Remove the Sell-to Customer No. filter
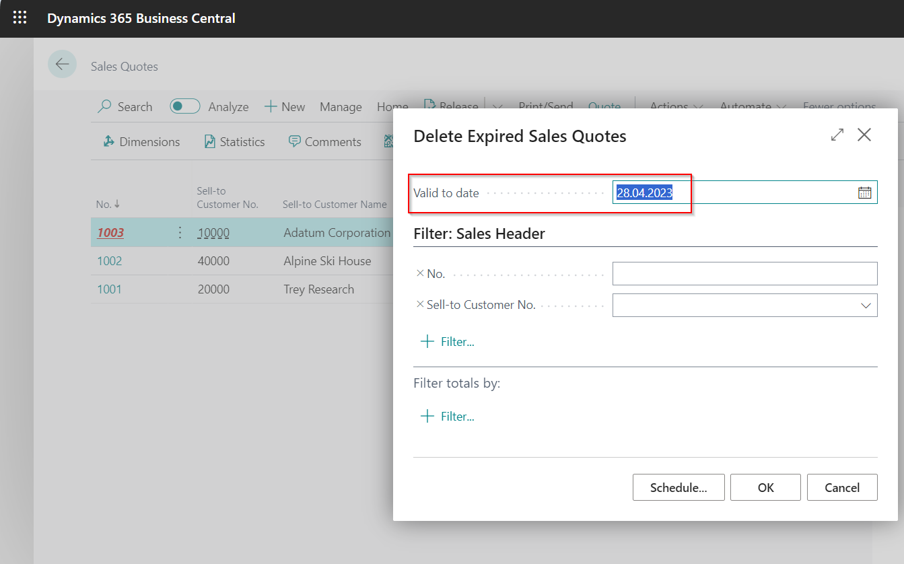Image resolution: width=904 pixels, height=564 pixels. 421,304
